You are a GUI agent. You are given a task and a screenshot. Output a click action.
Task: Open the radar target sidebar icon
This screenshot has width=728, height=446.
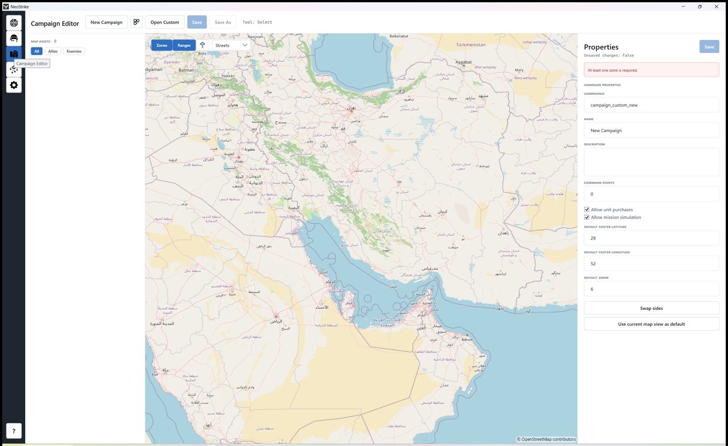(14, 23)
